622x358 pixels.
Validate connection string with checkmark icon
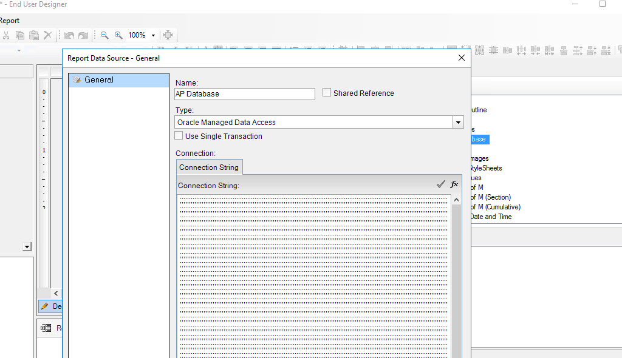click(441, 184)
